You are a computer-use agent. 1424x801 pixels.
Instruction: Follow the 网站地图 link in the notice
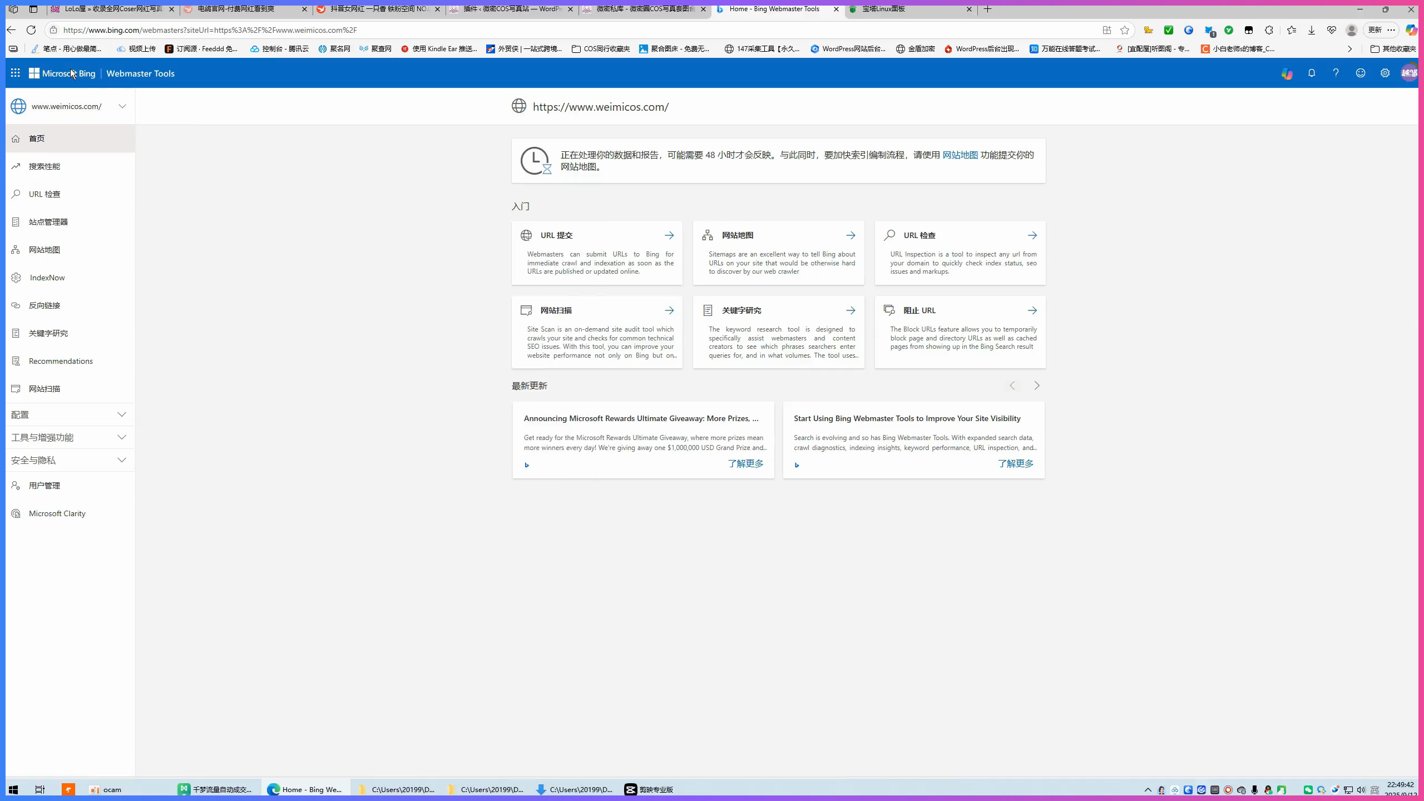pos(960,155)
